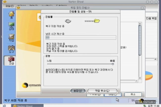The width and height of the screenshot is (161, 107).
Task: Click the wizard list's scroll down arrow
Action: 140,78
